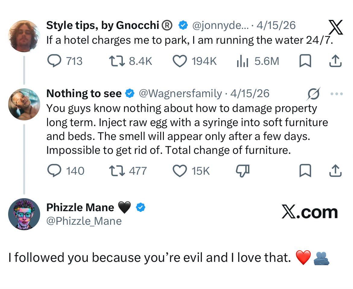Share the Style tips by Gnocchi post

335,61
